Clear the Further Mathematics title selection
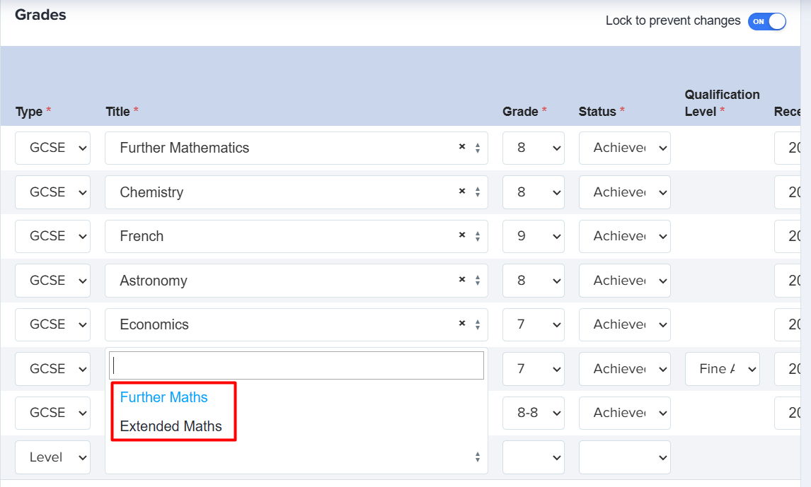 click(x=462, y=147)
